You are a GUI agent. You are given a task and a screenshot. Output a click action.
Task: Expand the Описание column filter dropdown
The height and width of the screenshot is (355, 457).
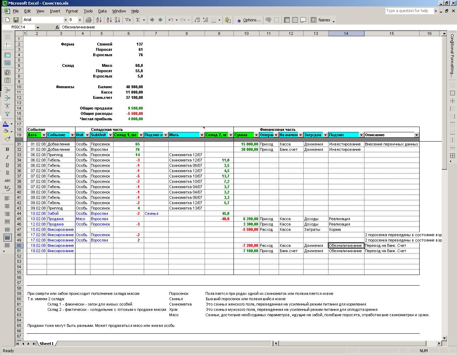tap(416, 135)
